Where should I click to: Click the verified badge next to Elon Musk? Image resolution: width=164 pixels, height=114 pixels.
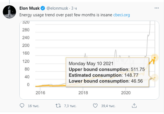(43, 8)
